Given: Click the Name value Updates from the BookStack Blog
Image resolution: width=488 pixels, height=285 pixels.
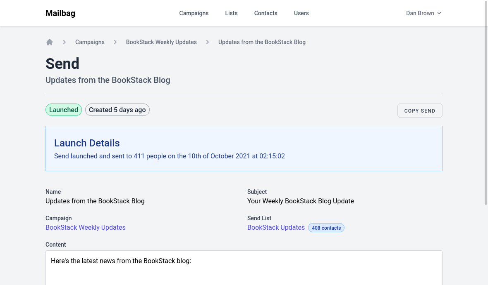Looking at the screenshot, I should 95,201.
